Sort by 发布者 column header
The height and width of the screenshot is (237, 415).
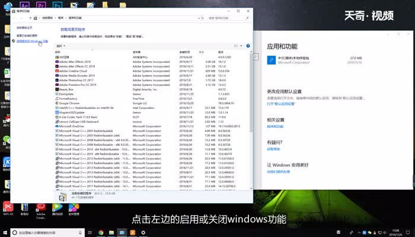[136, 52]
